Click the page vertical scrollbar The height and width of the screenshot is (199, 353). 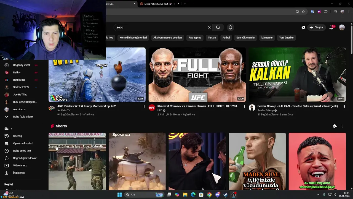point(351,40)
